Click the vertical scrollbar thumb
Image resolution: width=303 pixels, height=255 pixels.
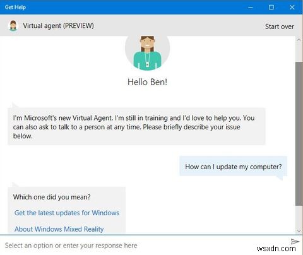[x=299, y=134]
